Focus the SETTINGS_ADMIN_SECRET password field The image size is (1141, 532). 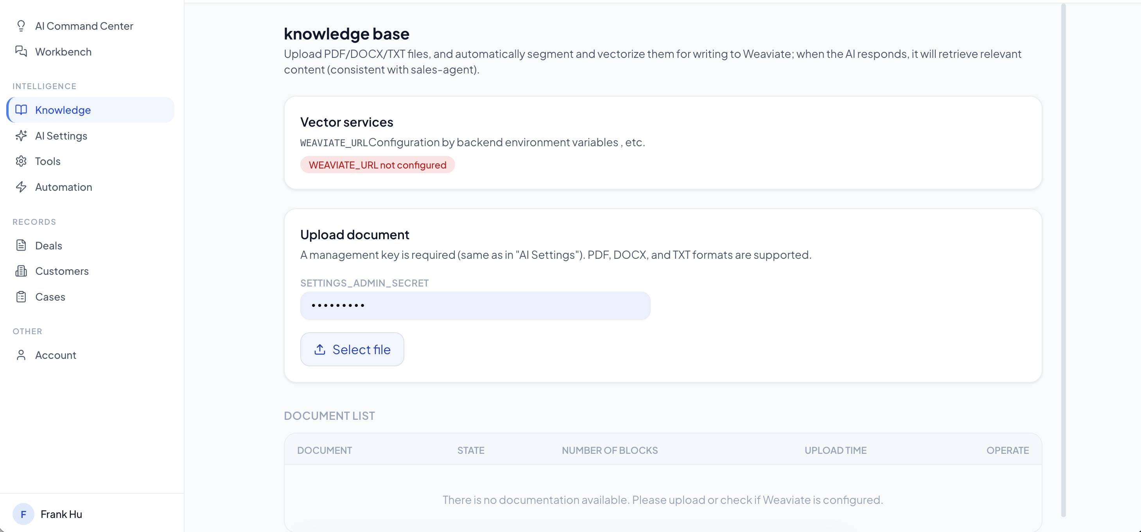pyautogui.click(x=475, y=306)
